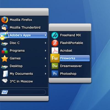This screenshot has width=110, height=110.
Task: Click the Disc C drive icon
Action: [4, 43]
